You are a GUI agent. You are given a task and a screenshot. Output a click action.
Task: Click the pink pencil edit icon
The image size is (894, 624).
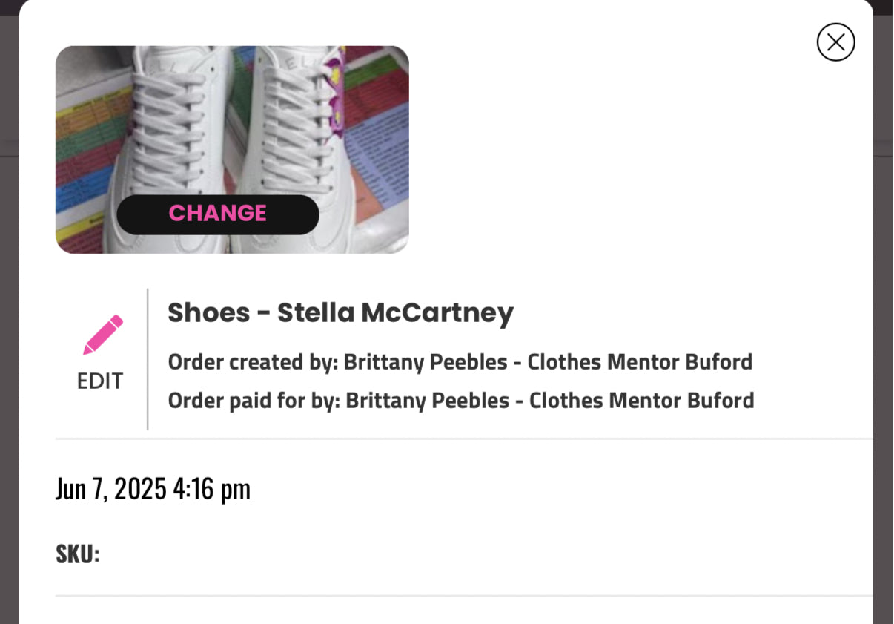[x=103, y=335]
